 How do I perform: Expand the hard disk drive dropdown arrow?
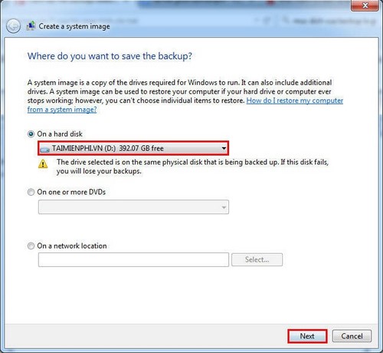point(224,148)
